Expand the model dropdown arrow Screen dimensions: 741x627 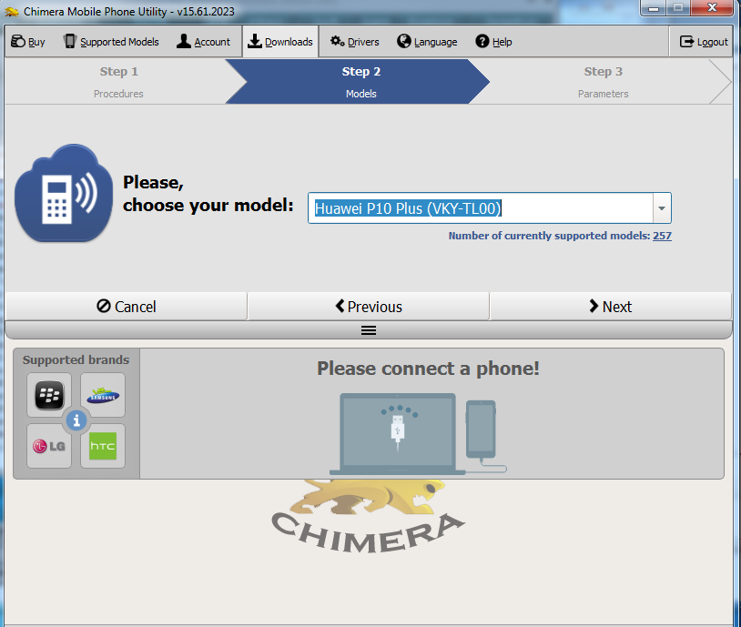662,207
